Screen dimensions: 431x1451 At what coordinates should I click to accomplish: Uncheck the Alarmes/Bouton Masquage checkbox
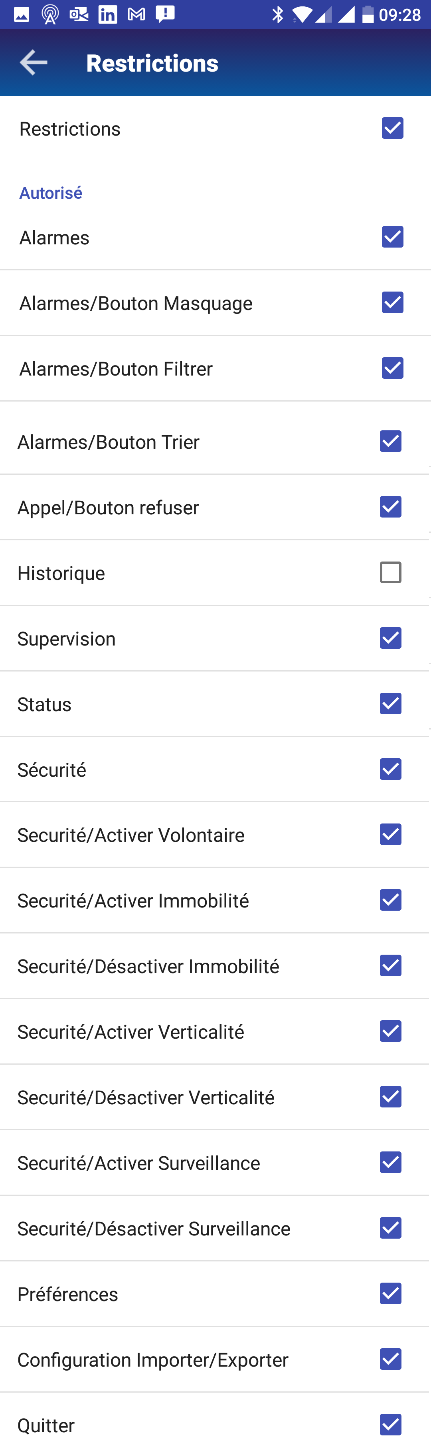392,302
